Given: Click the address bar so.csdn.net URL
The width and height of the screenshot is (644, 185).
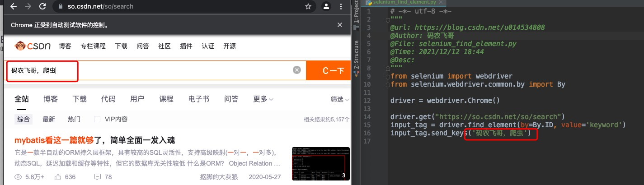Looking at the screenshot, I should [100, 7].
